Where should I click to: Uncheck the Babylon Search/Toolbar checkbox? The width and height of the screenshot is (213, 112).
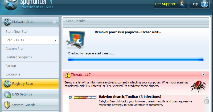[x=71, y=98]
